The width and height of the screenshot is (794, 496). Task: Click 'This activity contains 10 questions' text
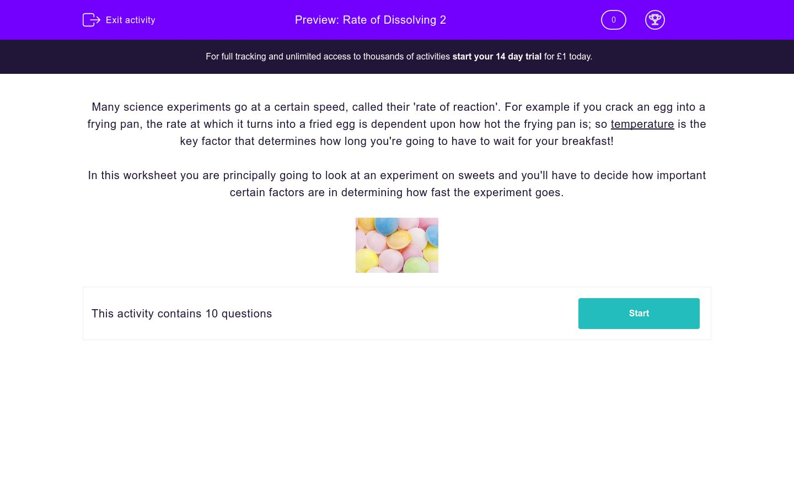coord(181,314)
